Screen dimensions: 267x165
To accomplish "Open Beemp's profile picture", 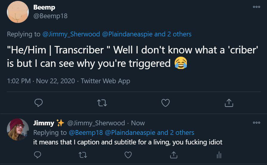I will pos(18,12).
